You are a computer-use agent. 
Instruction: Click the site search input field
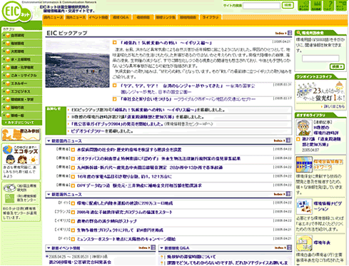coord(261,6)
